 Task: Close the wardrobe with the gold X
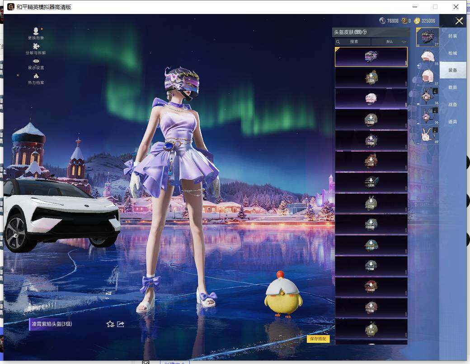point(459,21)
